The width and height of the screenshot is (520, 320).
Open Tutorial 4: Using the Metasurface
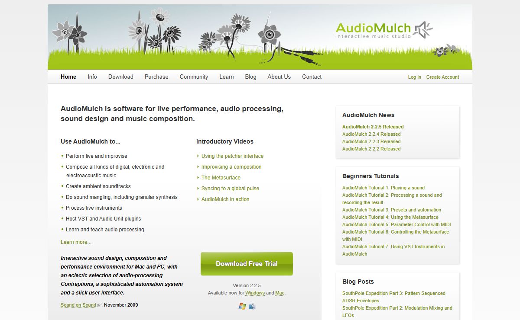[x=390, y=217]
